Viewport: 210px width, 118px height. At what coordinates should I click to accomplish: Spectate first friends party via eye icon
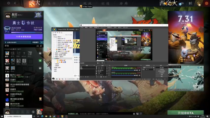coord(40,53)
